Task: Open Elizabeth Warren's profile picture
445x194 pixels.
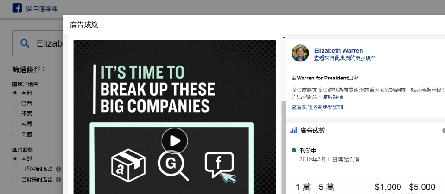Action: pos(300,53)
